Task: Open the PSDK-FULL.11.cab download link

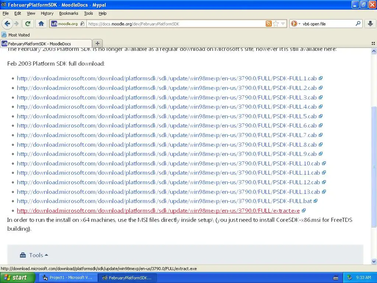Action: click(168, 173)
